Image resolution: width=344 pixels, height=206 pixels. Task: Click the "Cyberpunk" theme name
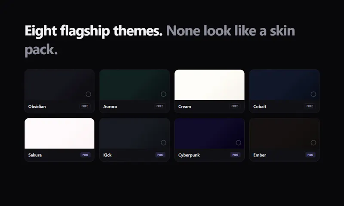click(x=189, y=155)
